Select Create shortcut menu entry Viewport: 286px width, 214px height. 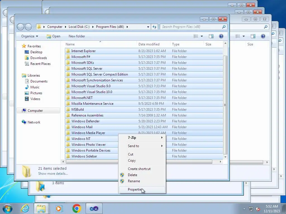(x=142, y=169)
